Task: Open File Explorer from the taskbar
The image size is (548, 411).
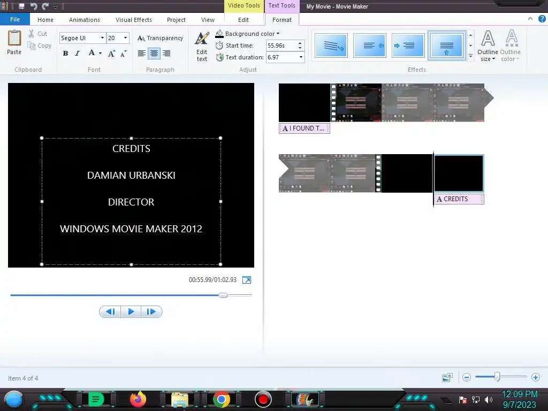Action: pos(180,400)
